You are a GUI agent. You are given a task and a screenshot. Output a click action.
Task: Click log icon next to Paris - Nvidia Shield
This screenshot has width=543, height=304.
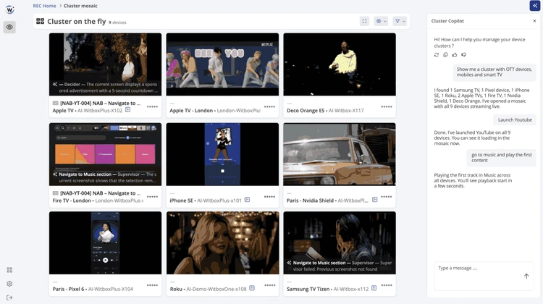pos(375,200)
